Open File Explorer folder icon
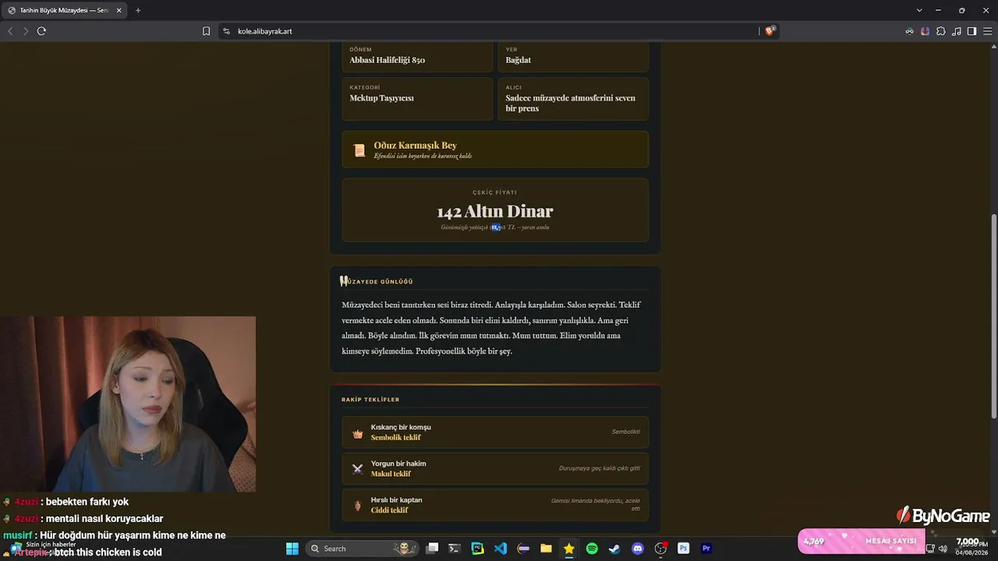This screenshot has height=561, width=998. click(546, 549)
